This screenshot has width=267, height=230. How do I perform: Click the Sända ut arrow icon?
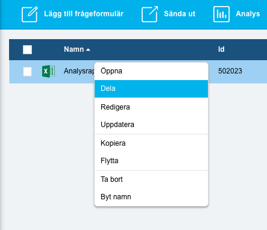(x=149, y=14)
